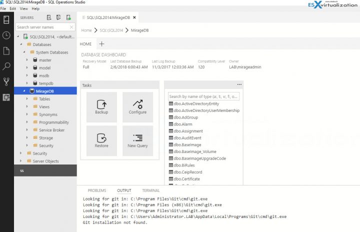Select the tempdb database icon

click(35, 83)
